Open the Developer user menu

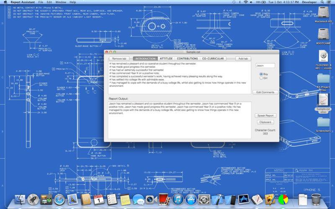pos(309,2)
